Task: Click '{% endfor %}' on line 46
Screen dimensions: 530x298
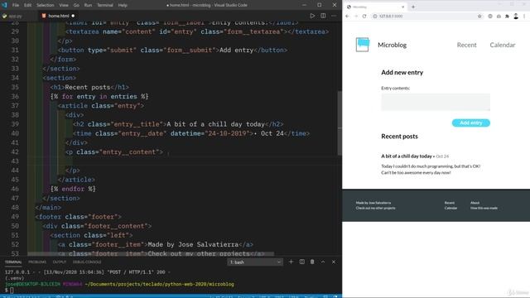Action: tap(73, 189)
